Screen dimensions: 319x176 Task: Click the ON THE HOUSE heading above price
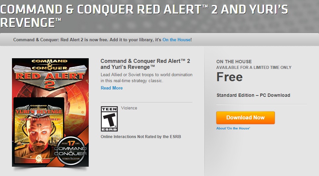(234, 62)
